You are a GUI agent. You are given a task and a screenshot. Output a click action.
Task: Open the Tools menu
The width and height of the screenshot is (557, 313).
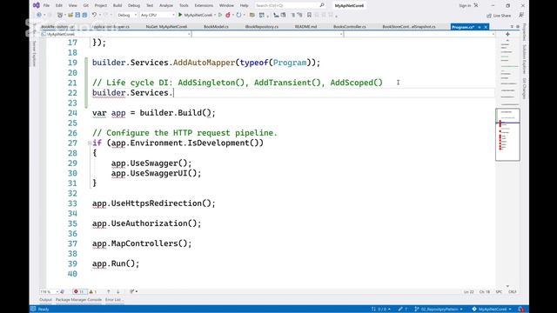(x=184, y=6)
